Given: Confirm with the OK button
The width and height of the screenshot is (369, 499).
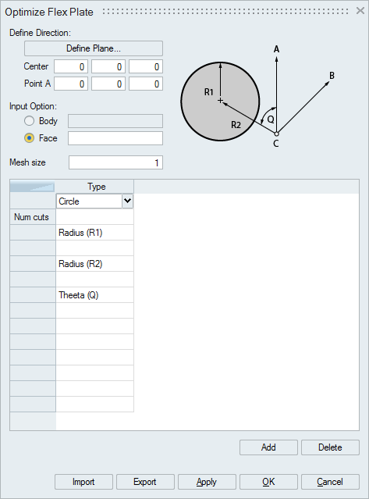Looking at the screenshot, I should pyautogui.click(x=268, y=482).
